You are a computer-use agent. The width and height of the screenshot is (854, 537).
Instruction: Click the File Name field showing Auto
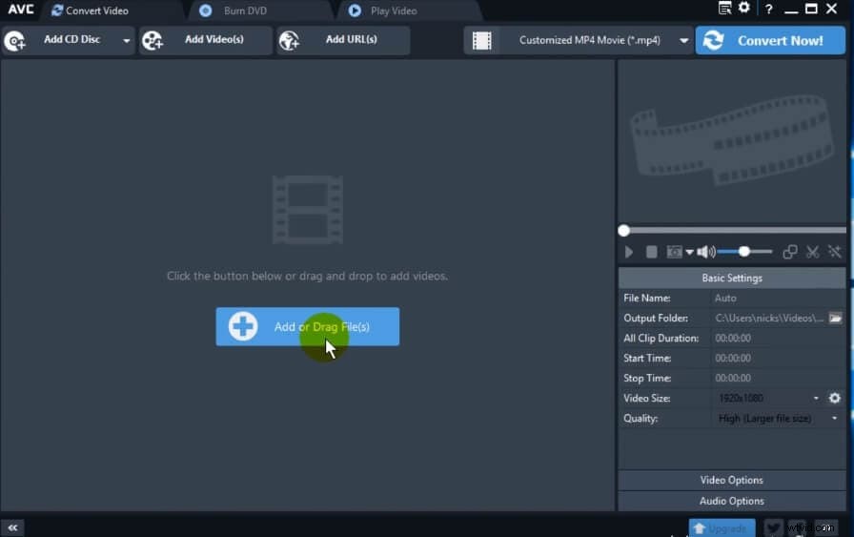[779, 299]
